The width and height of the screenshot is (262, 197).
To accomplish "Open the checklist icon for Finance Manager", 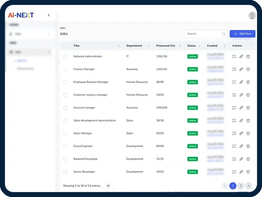I will [x=234, y=69].
